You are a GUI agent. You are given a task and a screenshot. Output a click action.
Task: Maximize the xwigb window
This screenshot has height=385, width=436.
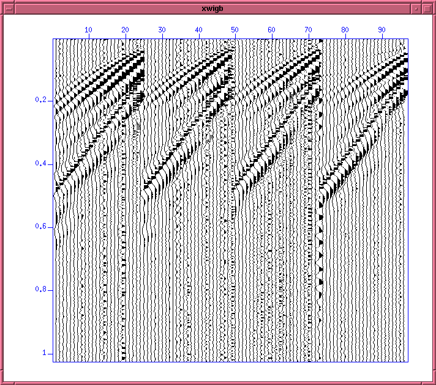(427, 9)
